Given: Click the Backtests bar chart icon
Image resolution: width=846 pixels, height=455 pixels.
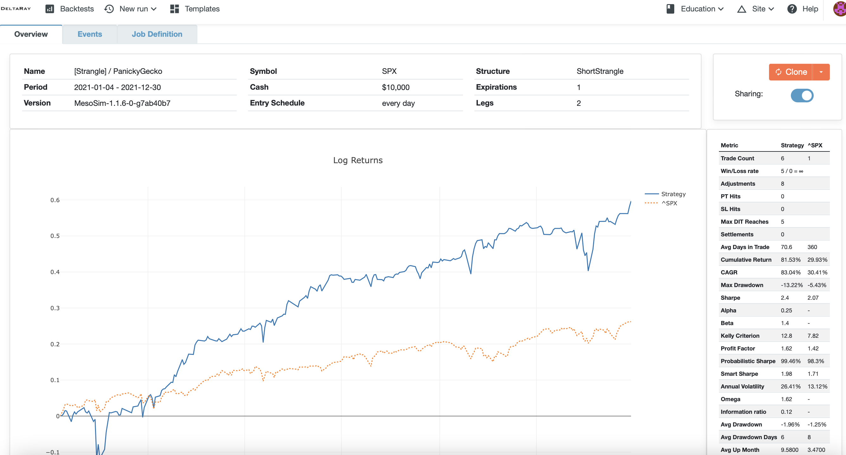Looking at the screenshot, I should click(x=50, y=9).
